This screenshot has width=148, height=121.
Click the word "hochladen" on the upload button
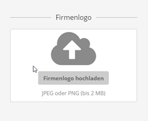point(89,78)
